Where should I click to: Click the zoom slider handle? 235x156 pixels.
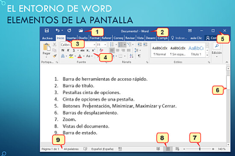200,149
